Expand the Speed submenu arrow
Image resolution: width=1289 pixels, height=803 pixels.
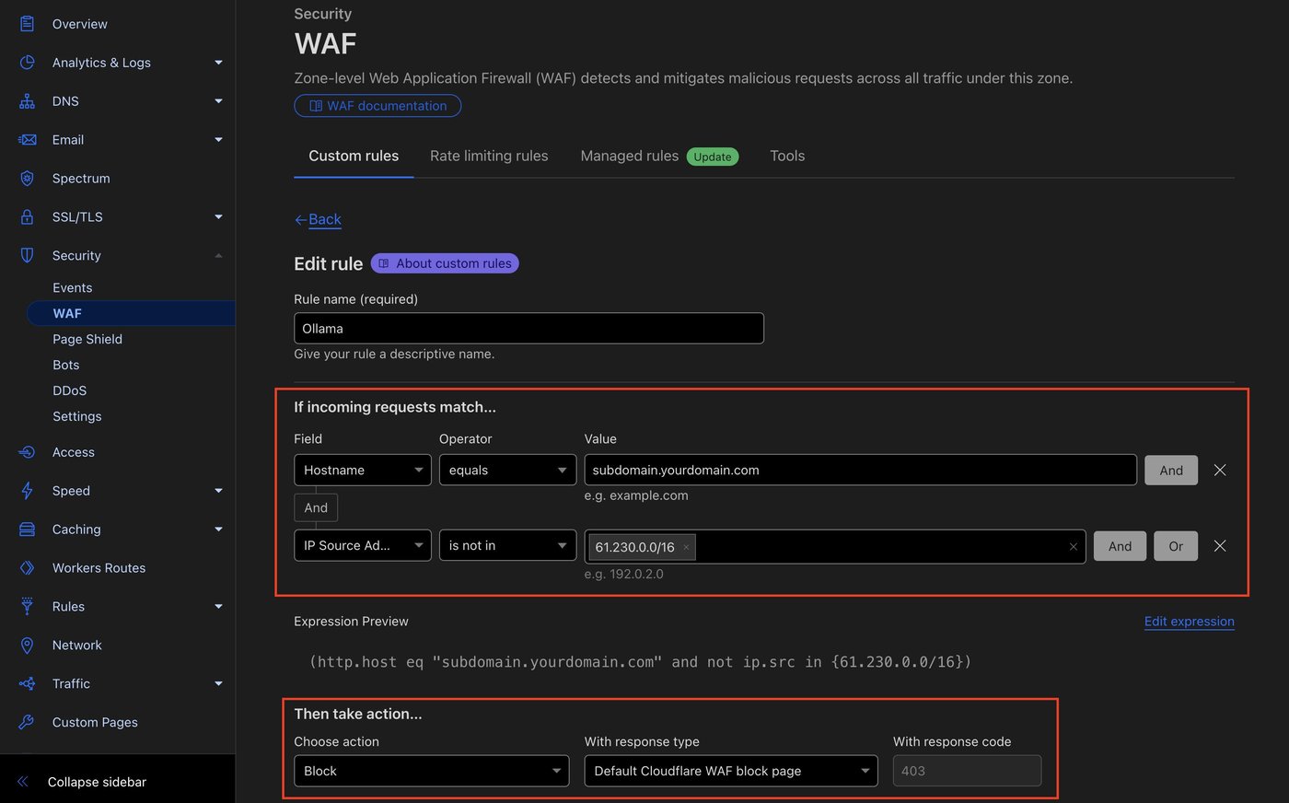[x=218, y=491]
